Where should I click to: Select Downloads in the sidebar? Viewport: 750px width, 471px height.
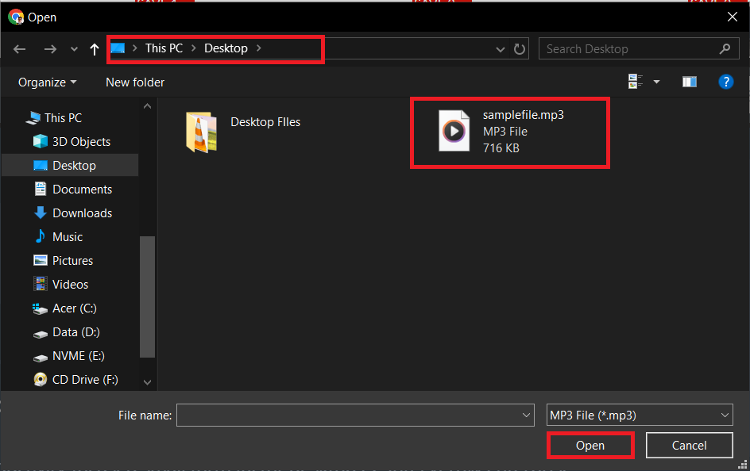pos(79,213)
